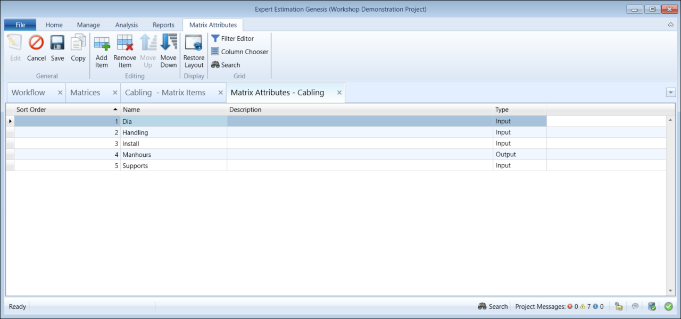Switch to Cabling - Matrix Items tab
This screenshot has width=681, height=319.
coord(165,93)
